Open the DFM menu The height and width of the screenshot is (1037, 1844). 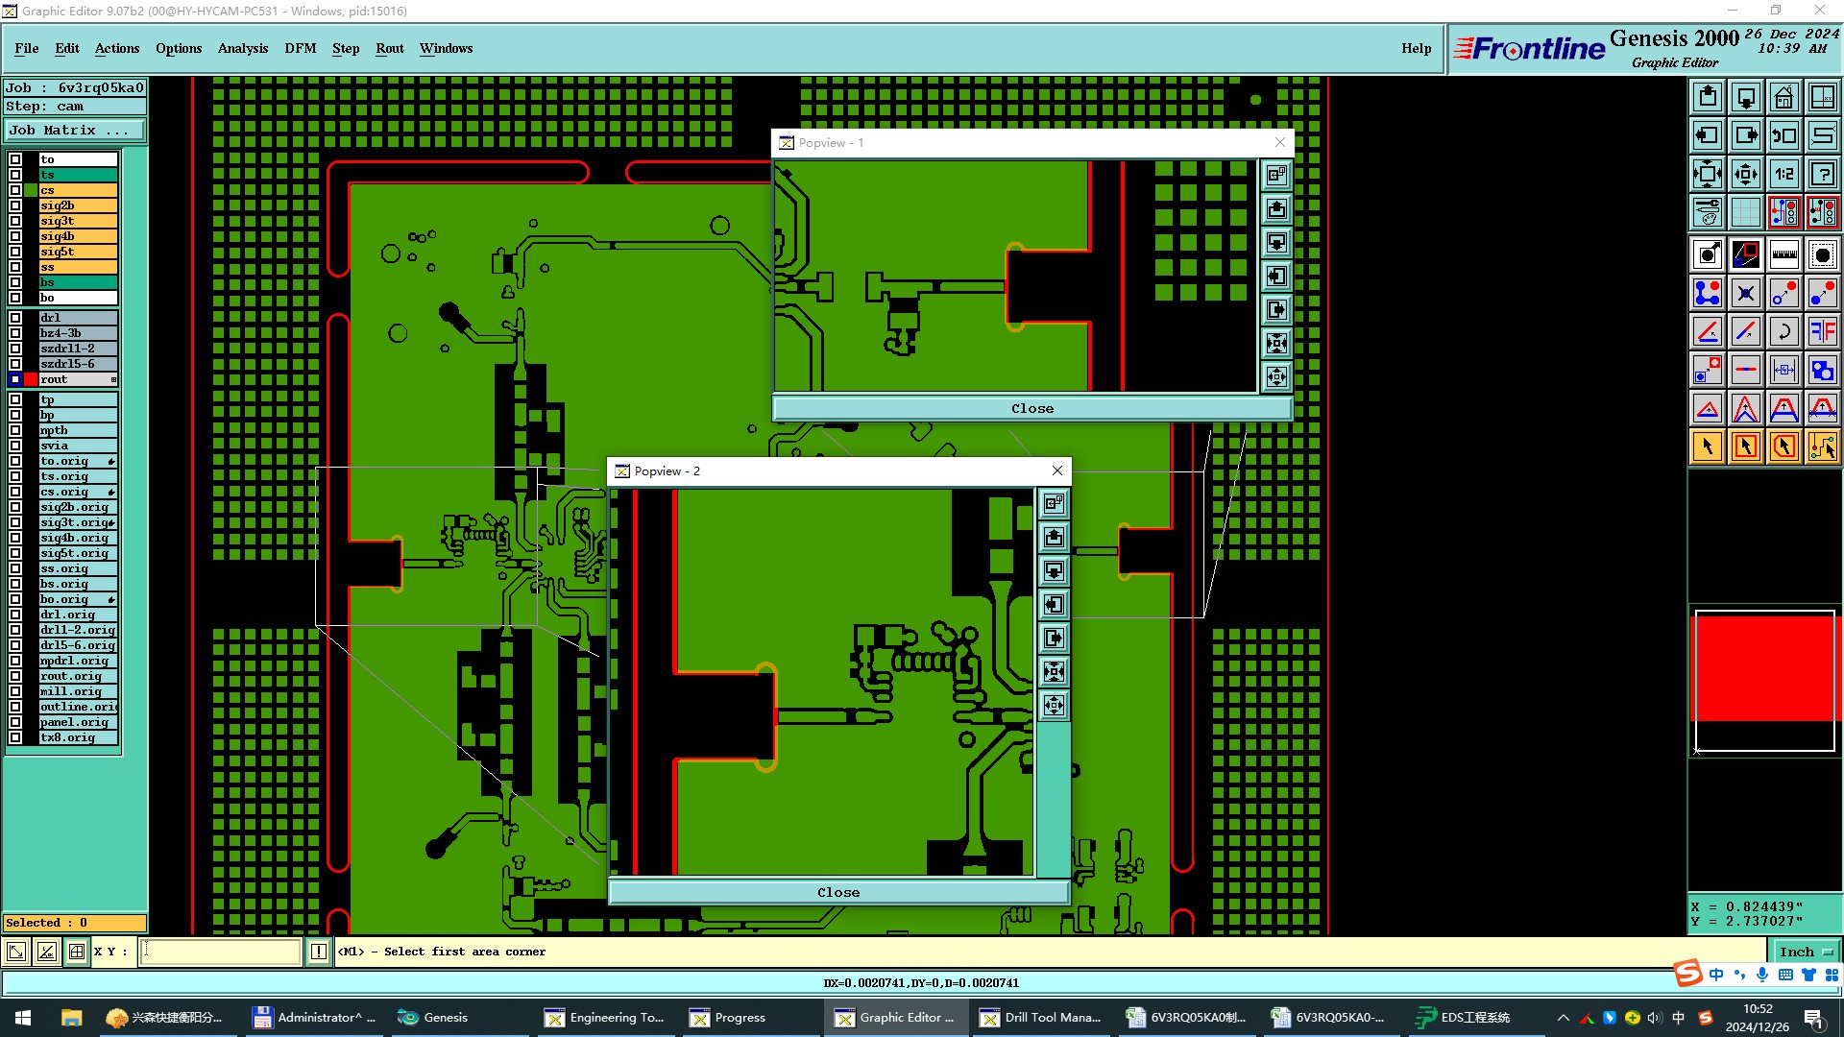300,48
